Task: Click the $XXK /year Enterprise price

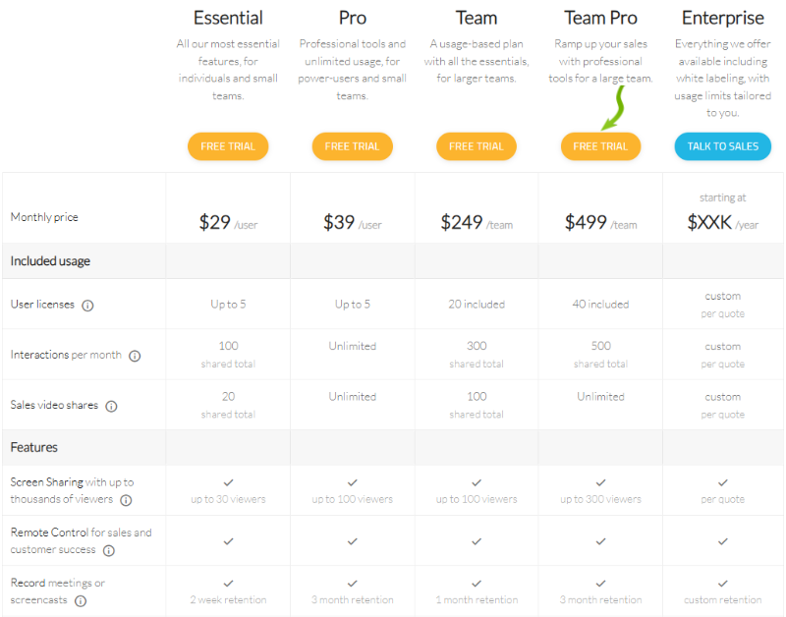Action: (723, 222)
